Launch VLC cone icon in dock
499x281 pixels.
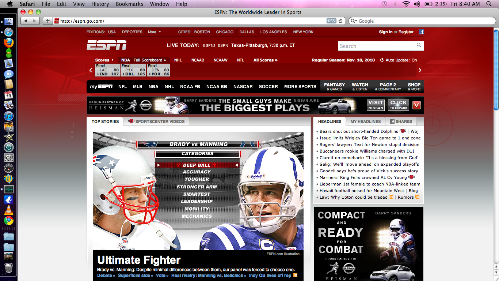tap(8, 210)
